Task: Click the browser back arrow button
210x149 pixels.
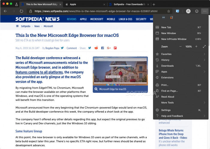Action: click(5, 11)
